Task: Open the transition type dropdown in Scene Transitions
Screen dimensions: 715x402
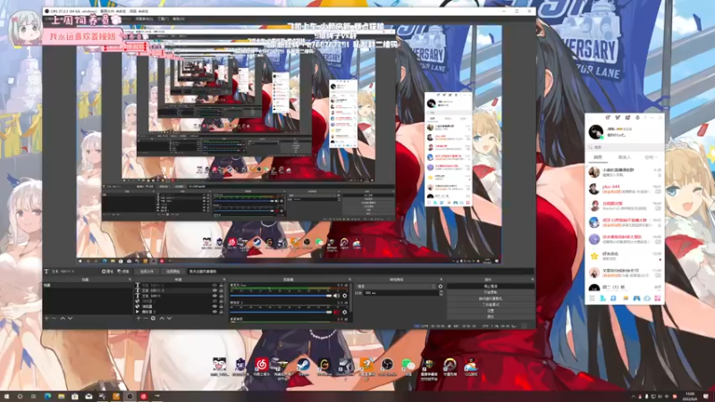Action: [x=396, y=286]
